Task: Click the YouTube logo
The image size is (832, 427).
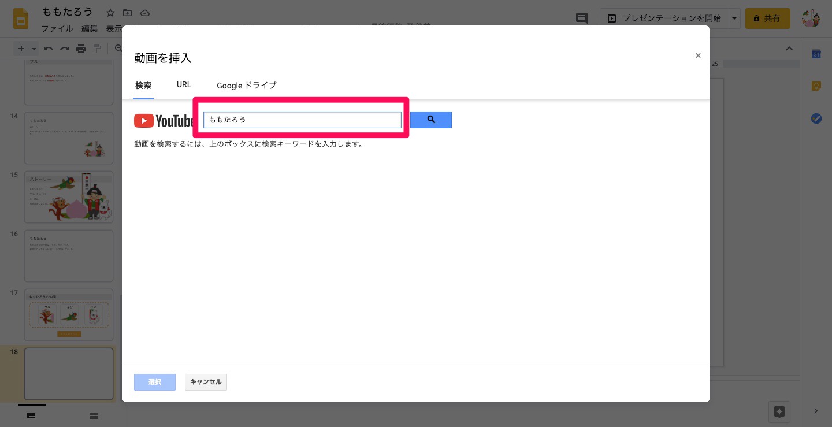Action: [x=164, y=120]
